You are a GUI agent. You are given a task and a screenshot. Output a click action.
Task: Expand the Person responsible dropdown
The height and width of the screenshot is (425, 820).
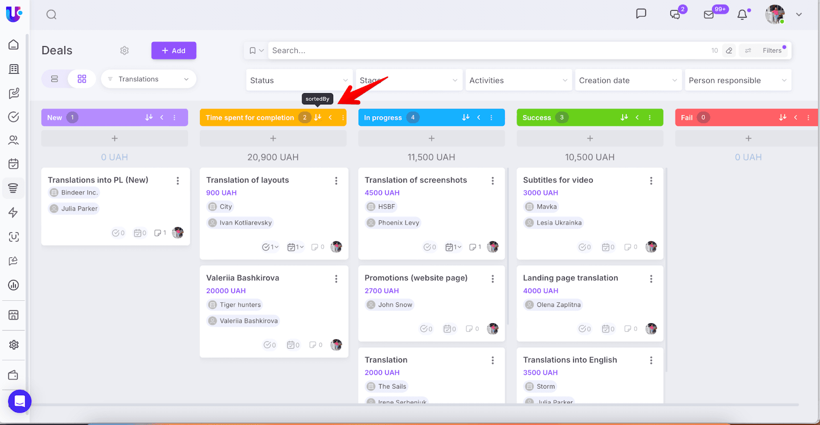(x=737, y=80)
